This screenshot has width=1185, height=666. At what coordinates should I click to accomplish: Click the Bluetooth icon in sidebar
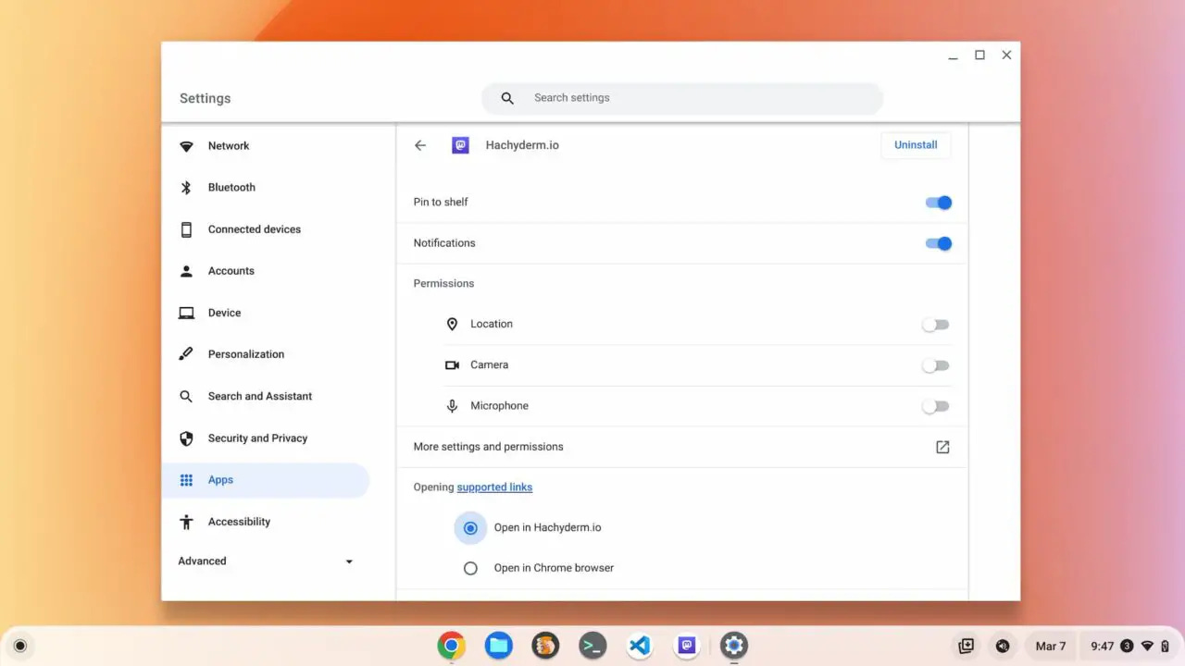[x=186, y=188]
